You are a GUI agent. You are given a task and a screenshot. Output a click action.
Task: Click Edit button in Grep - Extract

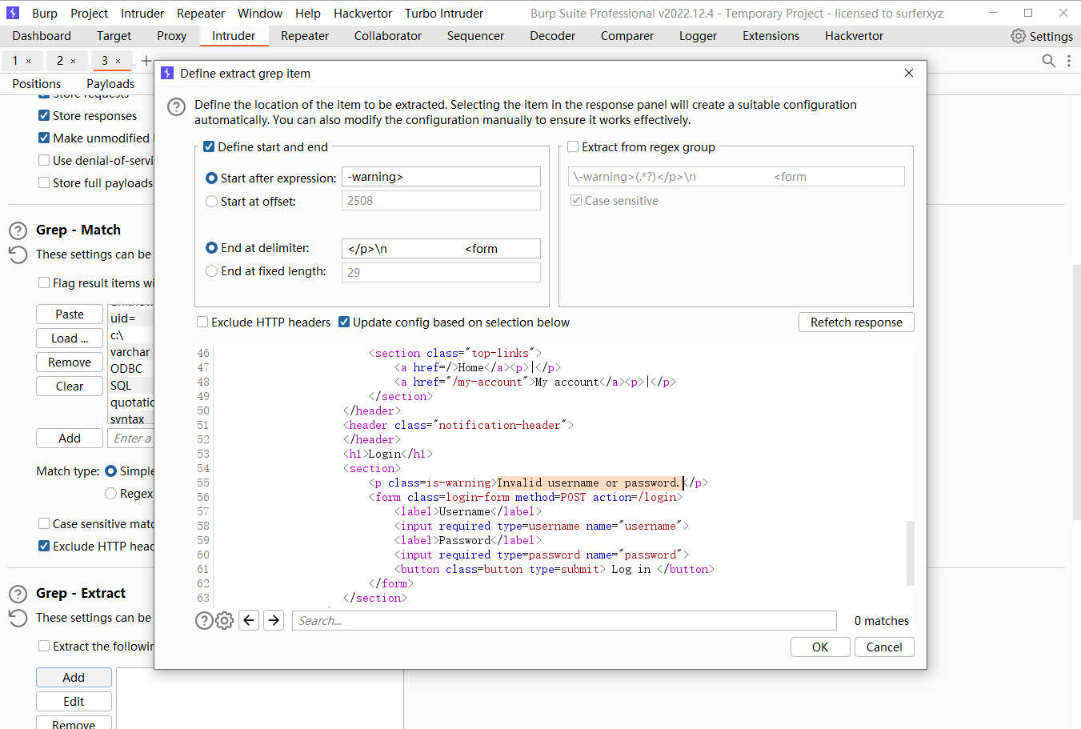(x=74, y=702)
